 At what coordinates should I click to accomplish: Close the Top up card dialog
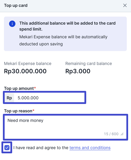point(125,6)
